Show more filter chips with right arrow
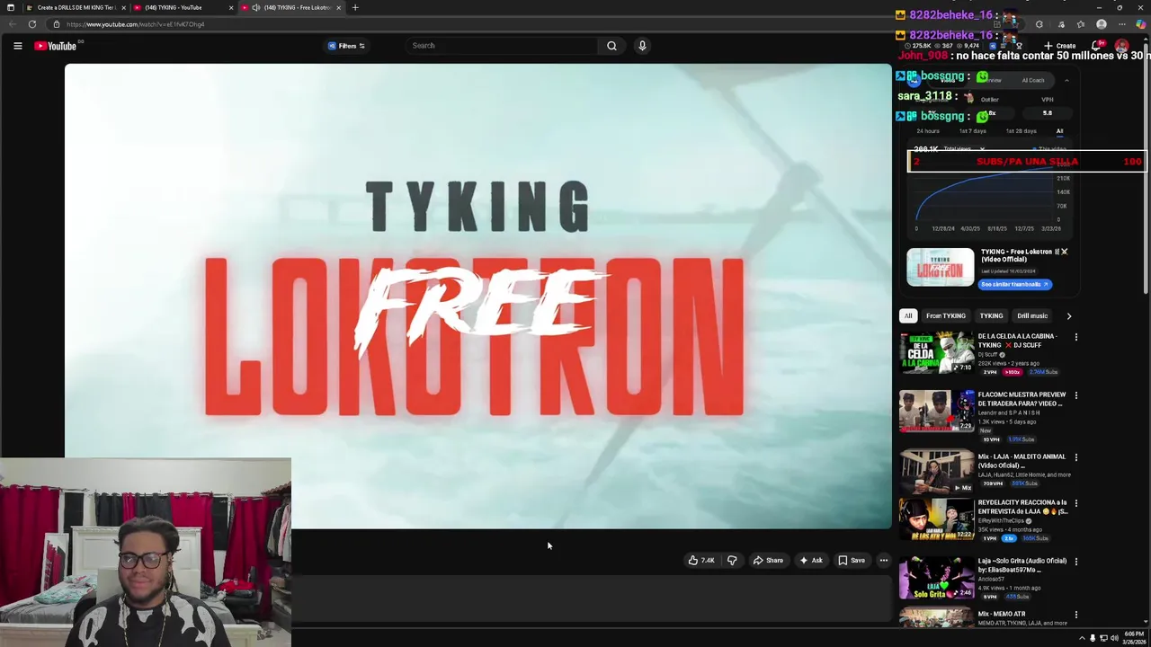Screen dimensions: 1151x647 pos(1069,316)
